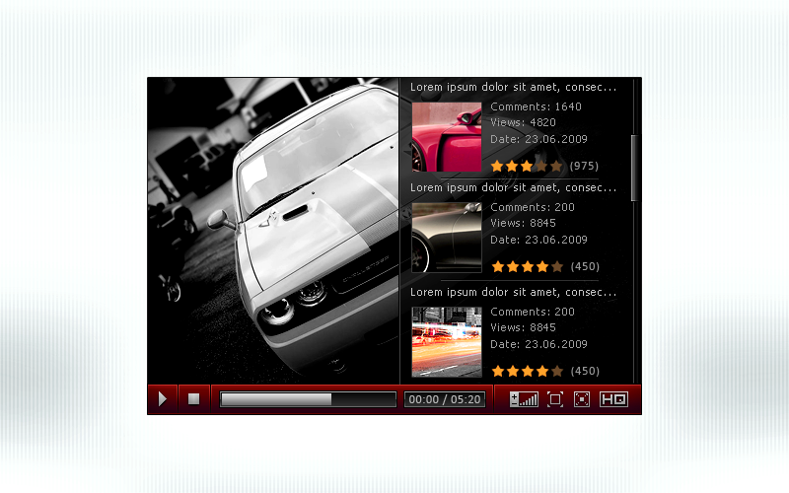Viewport: 789px width, 493px height.
Task: Click the fit-to-window icon beside HQ
Action: coord(582,399)
